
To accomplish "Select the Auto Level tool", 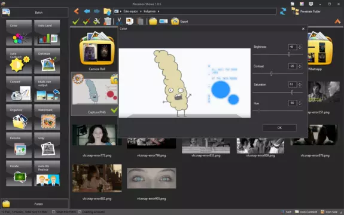I will 47,33.
